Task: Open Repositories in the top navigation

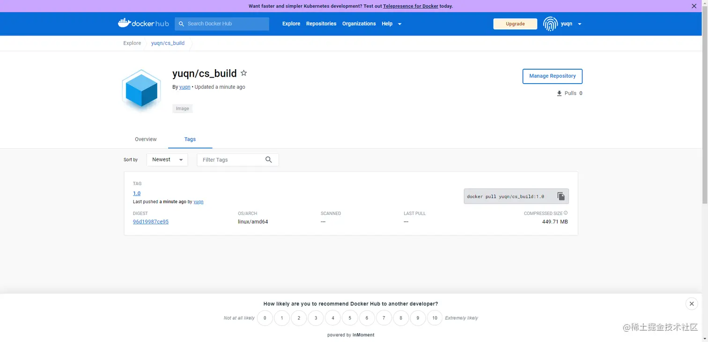Action: (321, 24)
